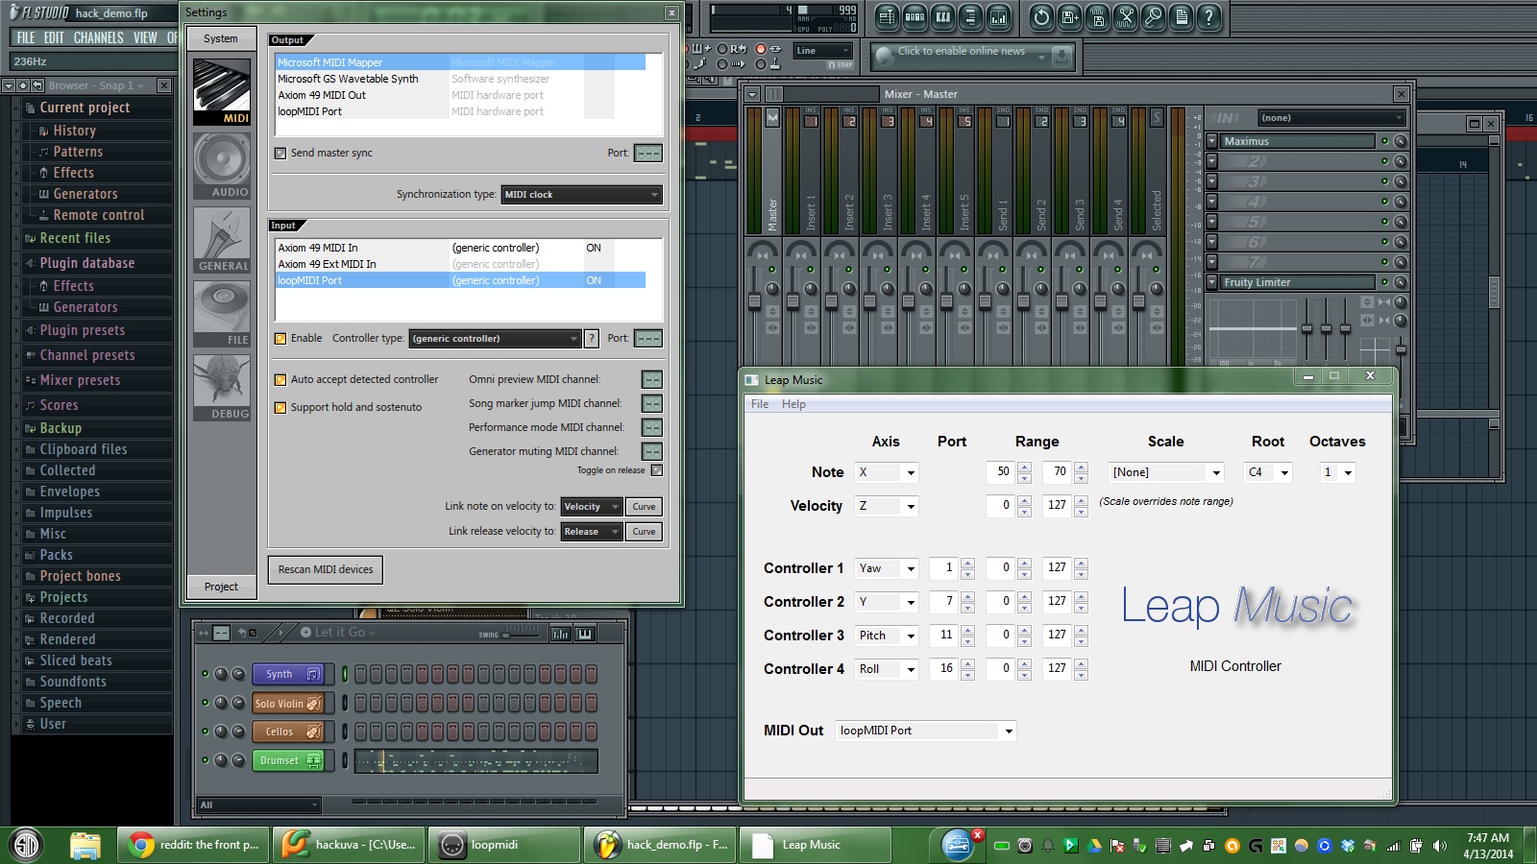Open the Controller type dropdown
1537x864 pixels.
(x=496, y=339)
